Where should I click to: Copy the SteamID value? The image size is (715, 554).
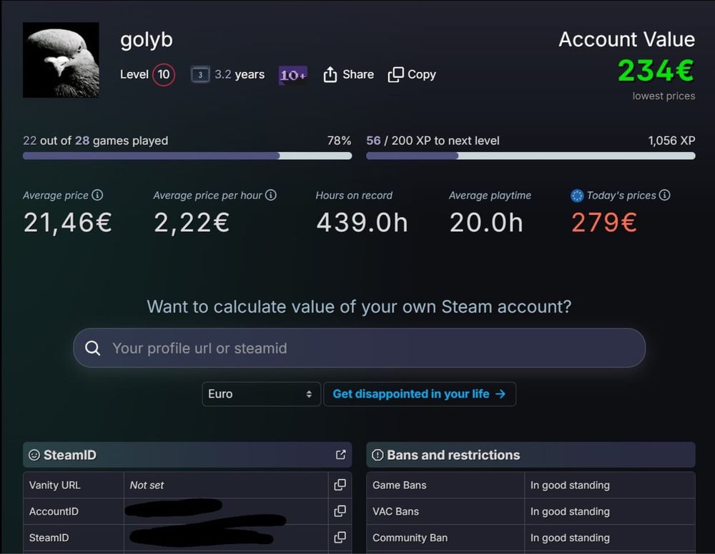(x=340, y=538)
